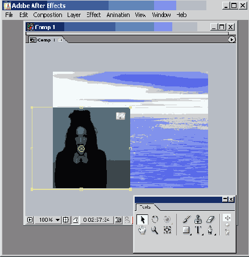
Task: Select the Rotation tool
Action: tap(155, 219)
